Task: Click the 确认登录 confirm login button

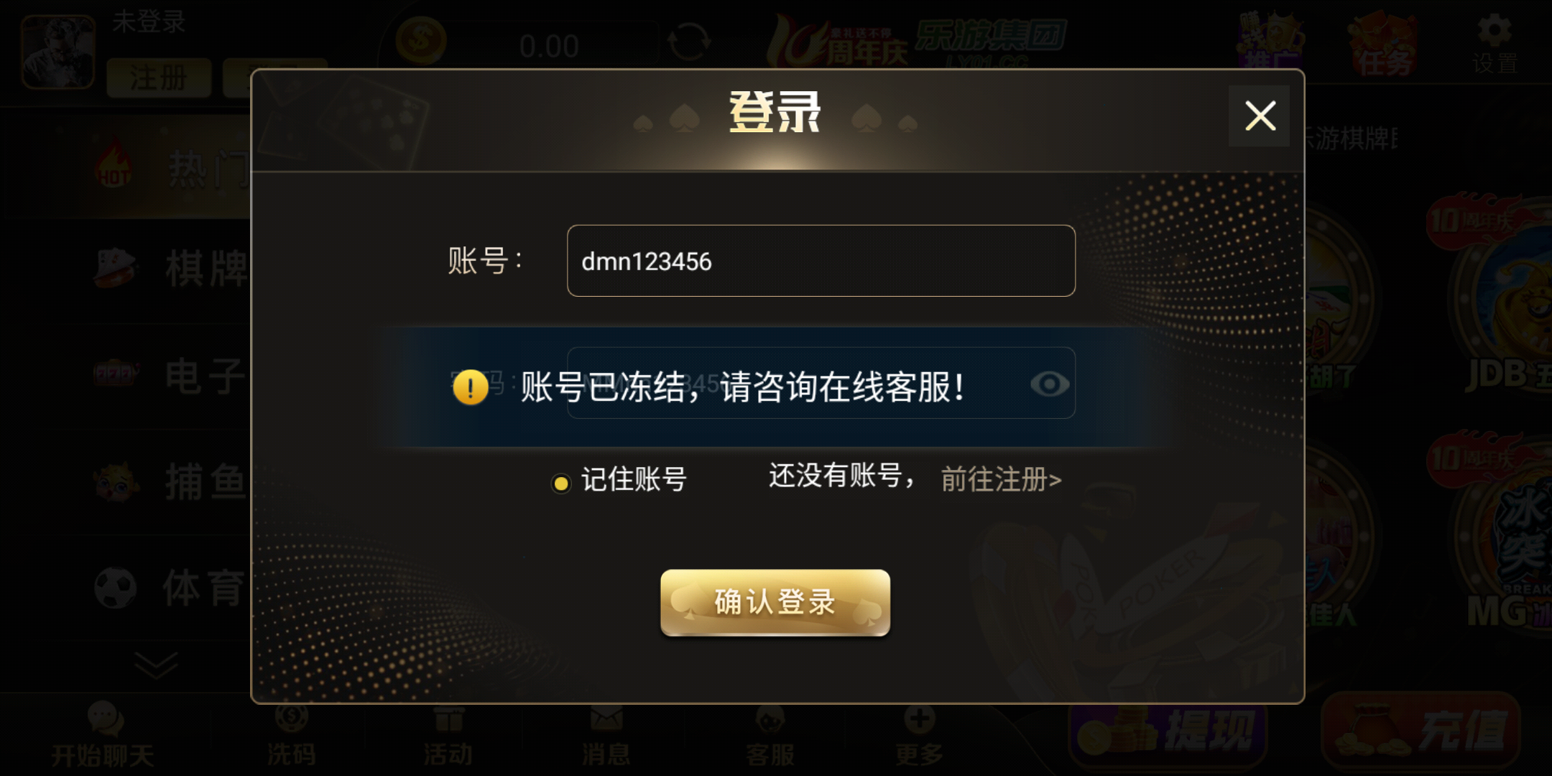Action: 775,602
